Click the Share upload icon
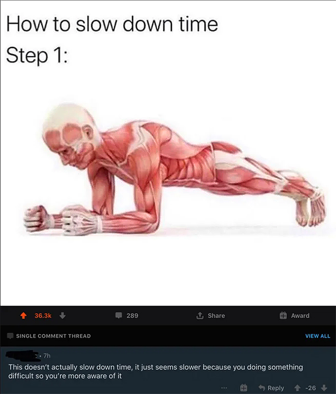 click(200, 315)
